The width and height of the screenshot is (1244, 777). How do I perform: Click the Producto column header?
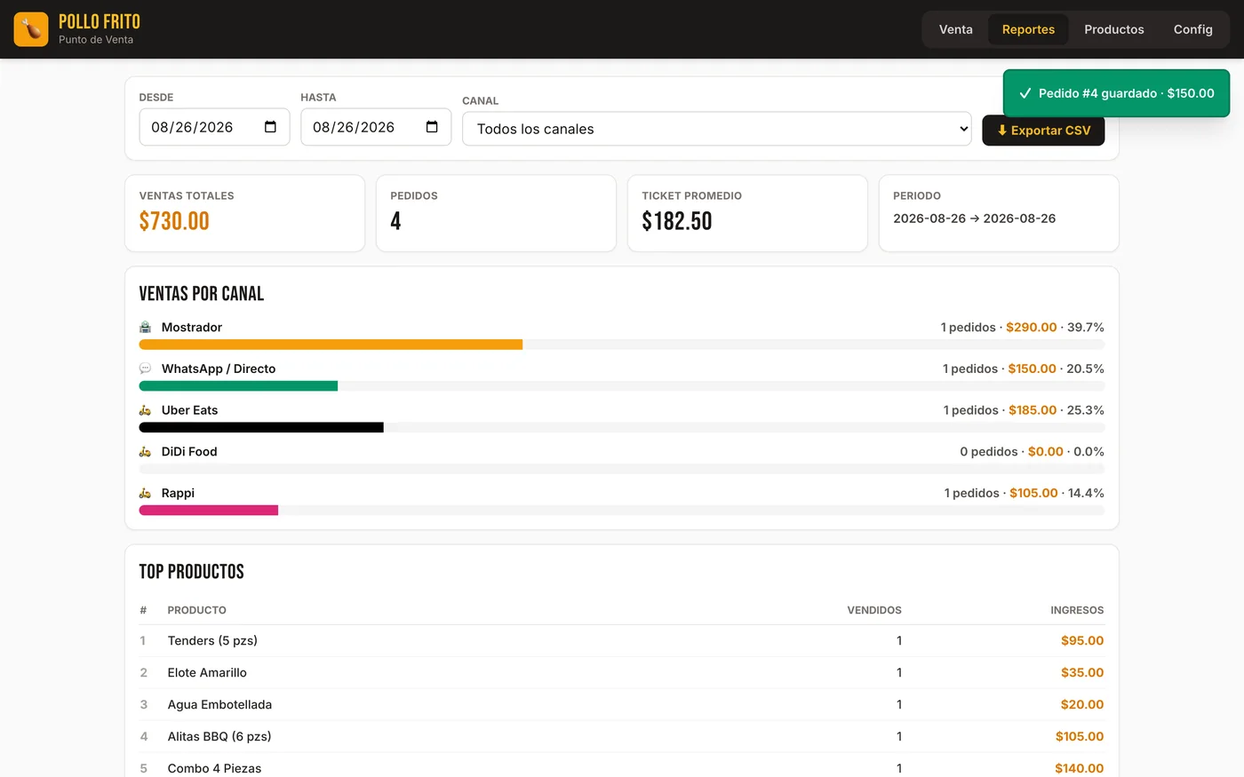[196, 610]
